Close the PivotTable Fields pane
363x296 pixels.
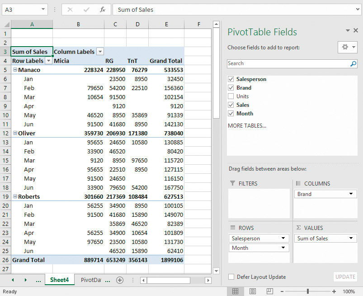tap(356, 30)
